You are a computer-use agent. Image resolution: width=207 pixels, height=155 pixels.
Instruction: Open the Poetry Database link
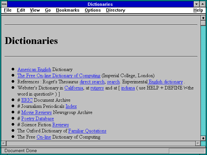[38, 119]
